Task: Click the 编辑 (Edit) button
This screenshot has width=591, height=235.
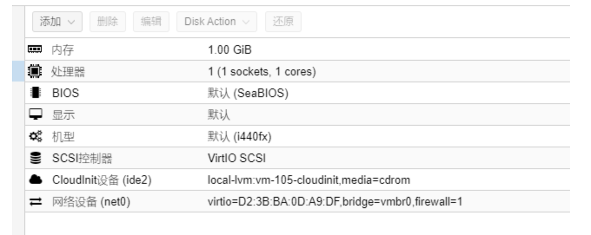Action: pos(151,22)
